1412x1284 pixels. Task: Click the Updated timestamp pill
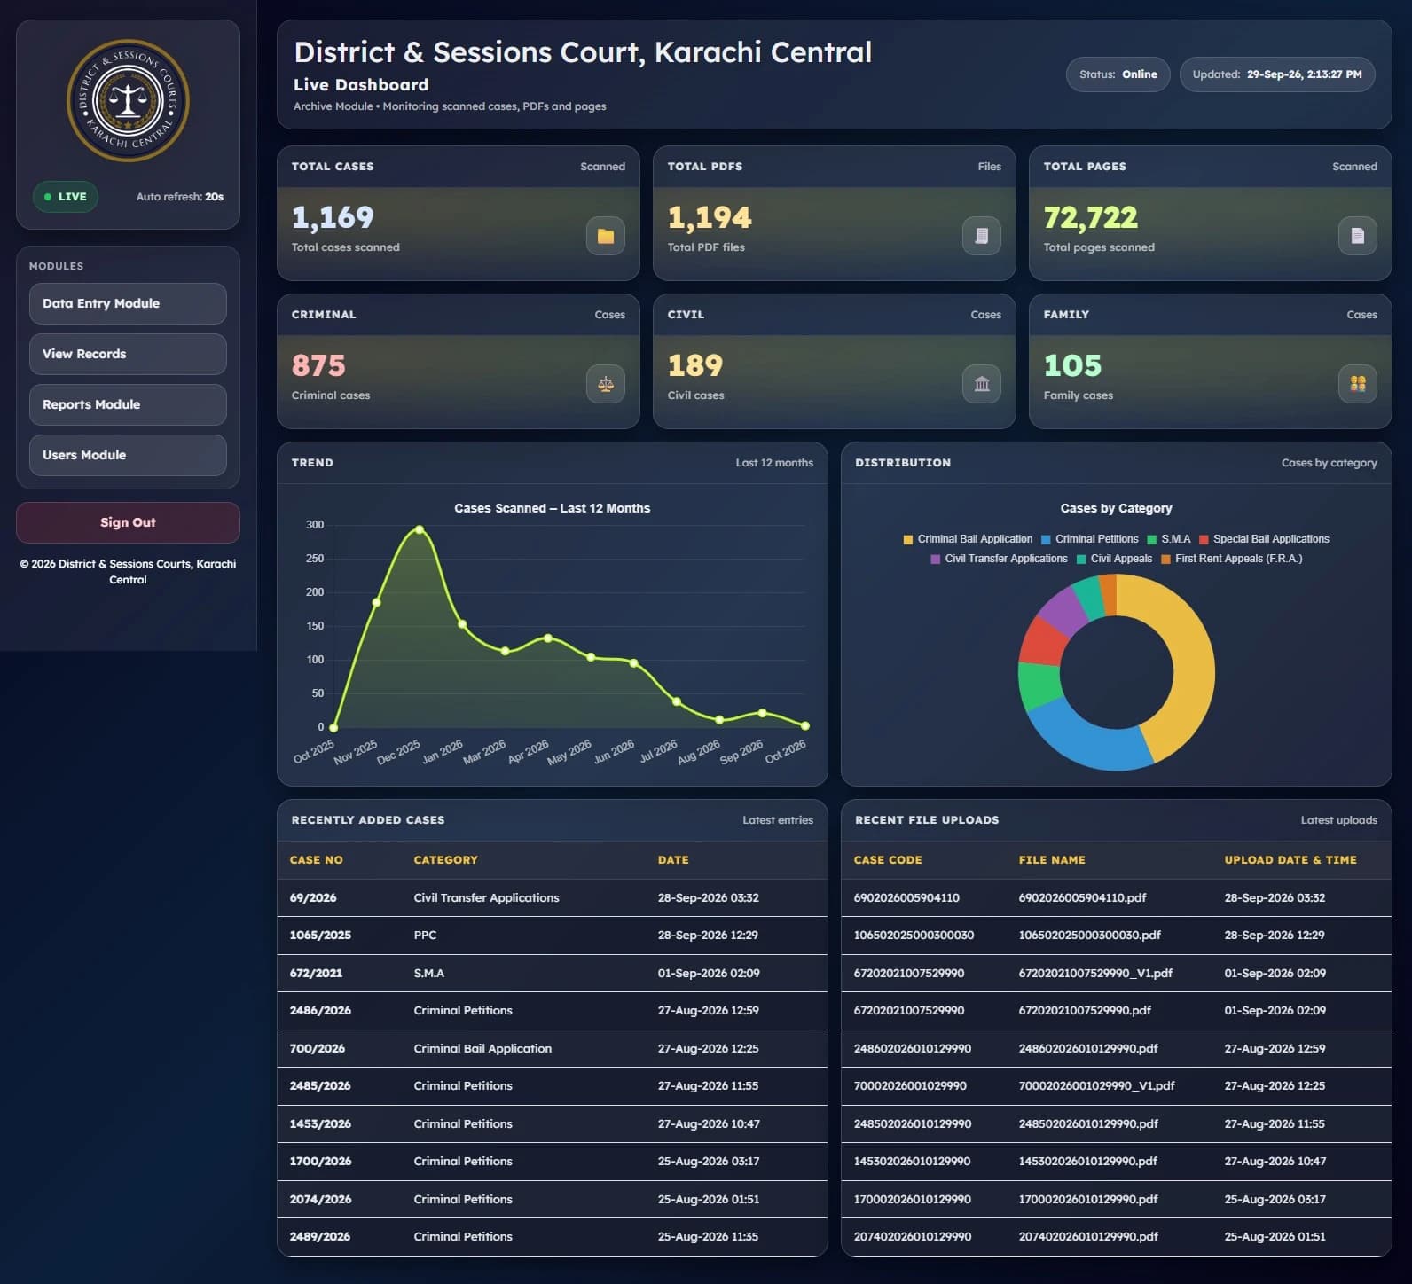pyautogui.click(x=1277, y=74)
